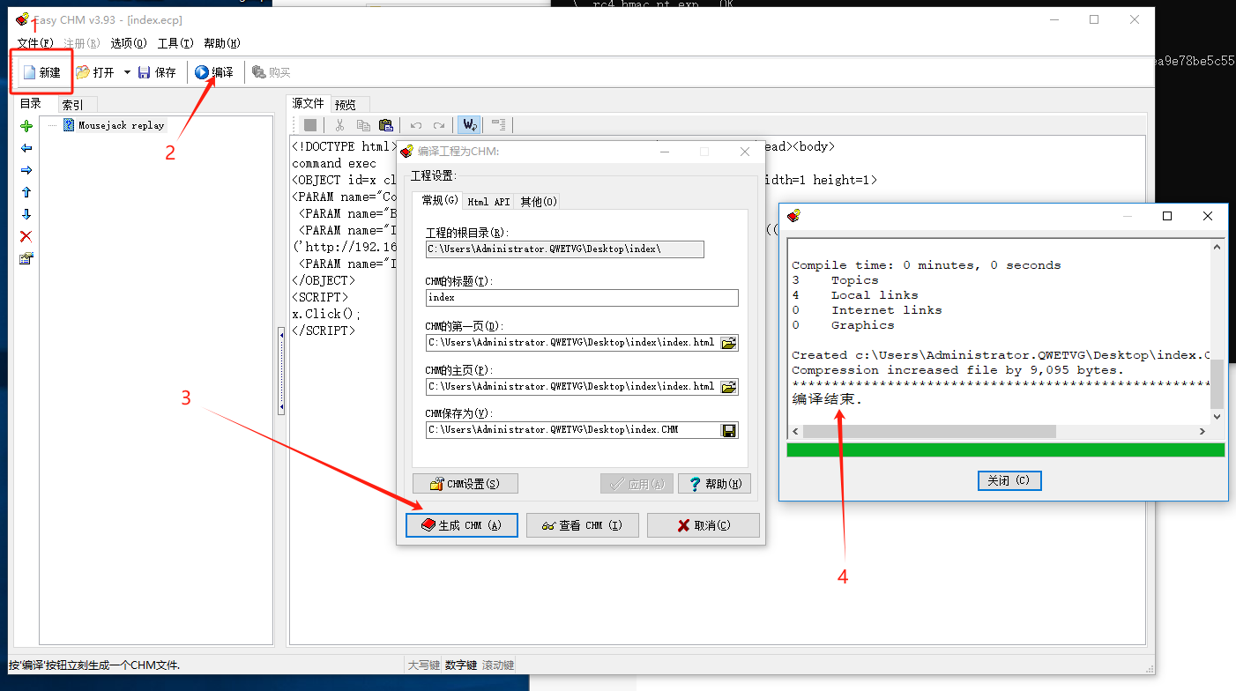Click the scissors cut icon in the editor toolbar

click(339, 125)
